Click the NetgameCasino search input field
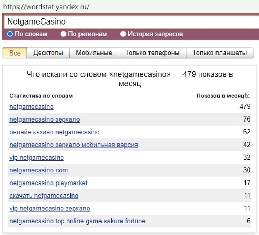This screenshot has width=259, height=235. click(x=129, y=22)
